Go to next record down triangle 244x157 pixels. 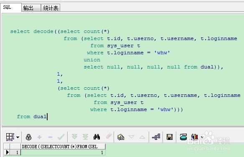[x=131, y=137]
